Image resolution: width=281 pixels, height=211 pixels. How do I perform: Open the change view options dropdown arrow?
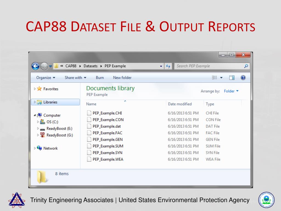coord(221,78)
